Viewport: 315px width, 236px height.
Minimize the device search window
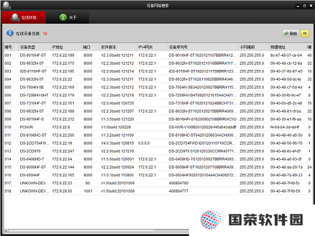coord(298,6)
